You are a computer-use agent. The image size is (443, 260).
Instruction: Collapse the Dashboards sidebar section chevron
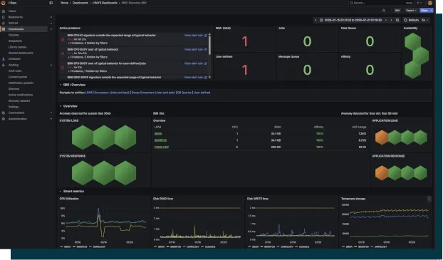click(51, 28)
